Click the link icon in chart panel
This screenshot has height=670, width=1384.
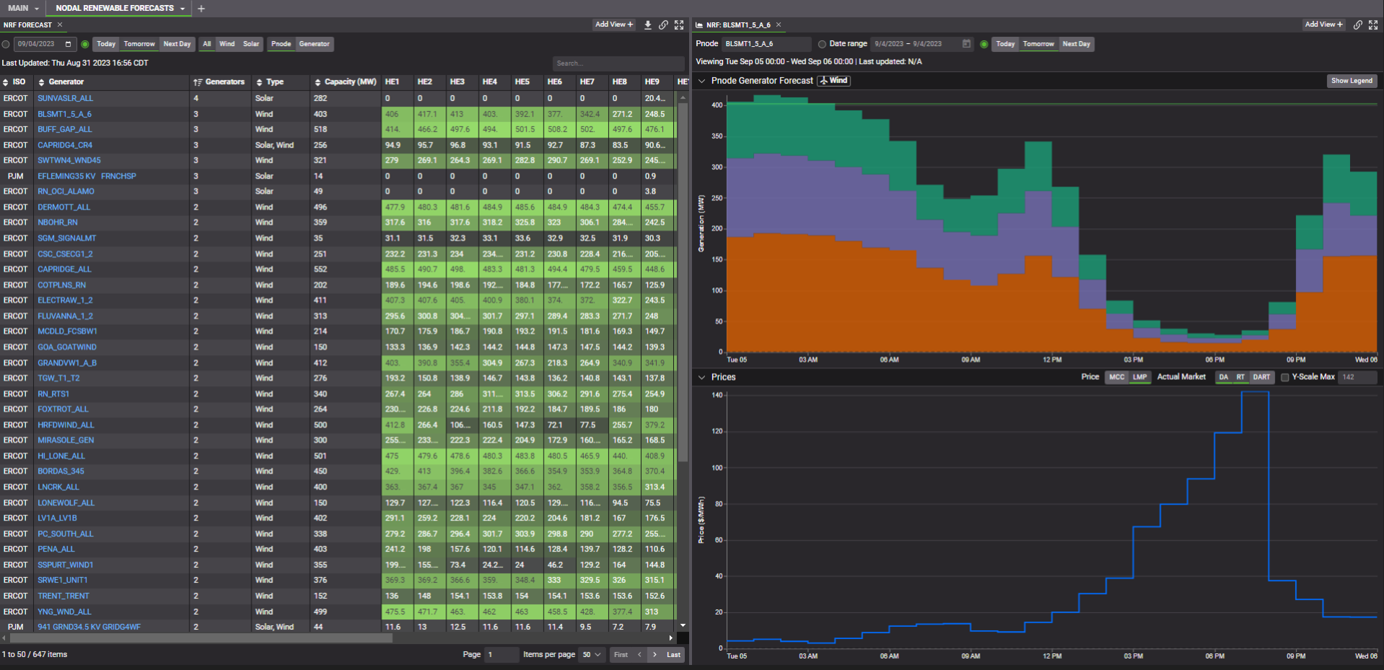(1357, 25)
